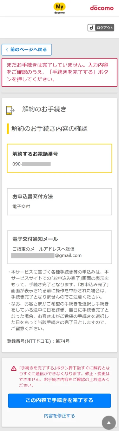Click the d icon in logout button
The image size is (119, 431).
tap(91, 28)
